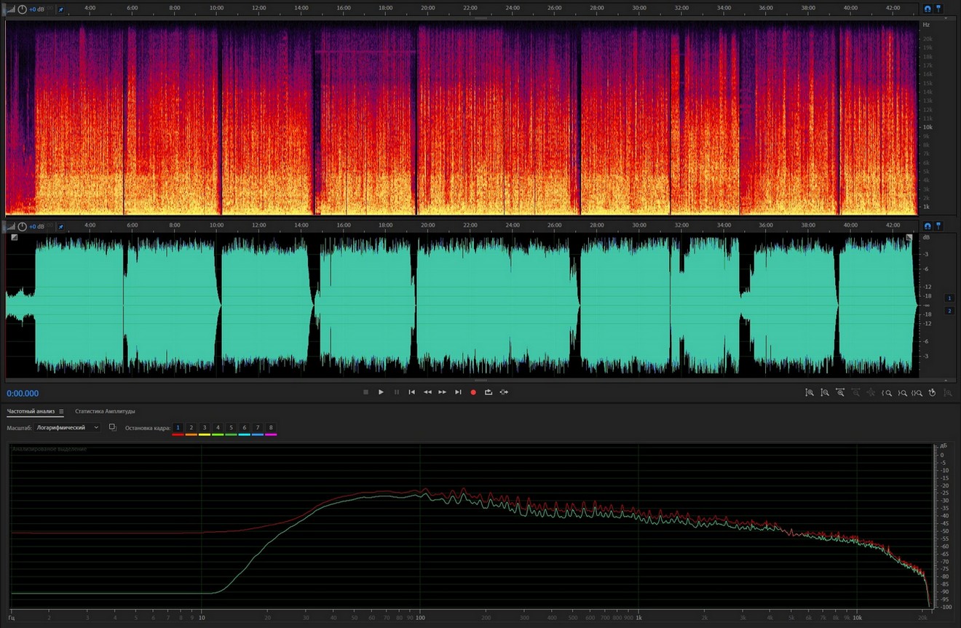Toggle hold frame button 5
The width and height of the screenshot is (961, 628).
(x=231, y=428)
